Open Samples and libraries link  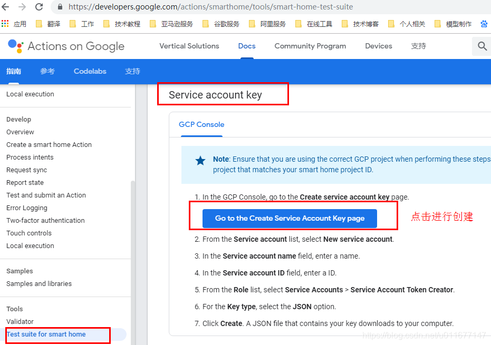[x=39, y=284]
